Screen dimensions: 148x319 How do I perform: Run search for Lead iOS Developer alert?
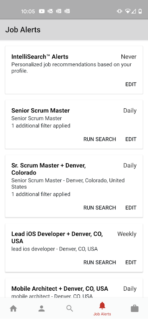coord(100,262)
